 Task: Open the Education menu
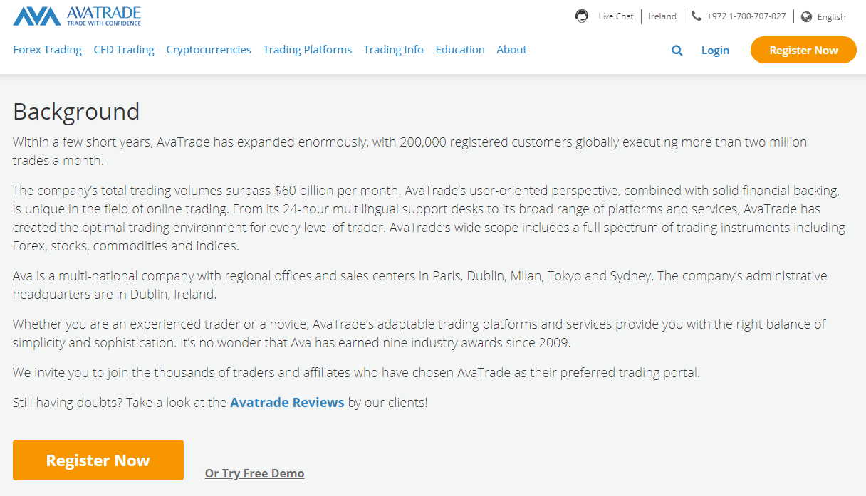(x=460, y=50)
